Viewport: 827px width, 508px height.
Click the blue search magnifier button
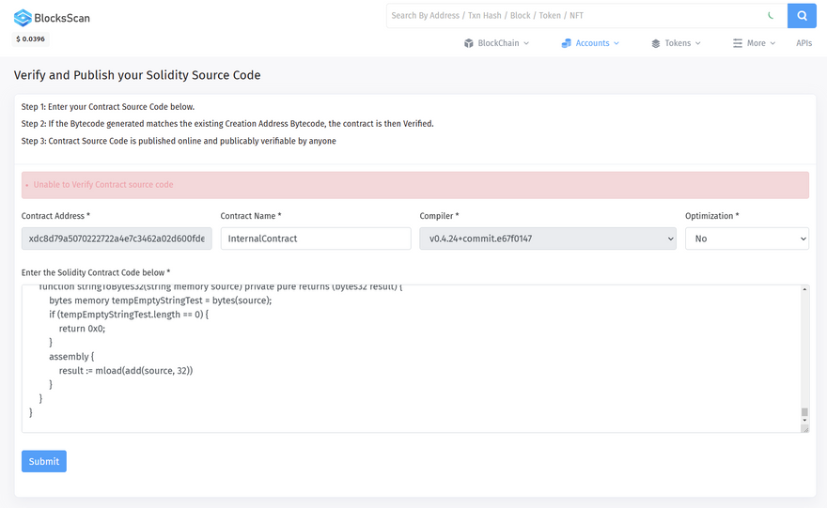point(802,16)
